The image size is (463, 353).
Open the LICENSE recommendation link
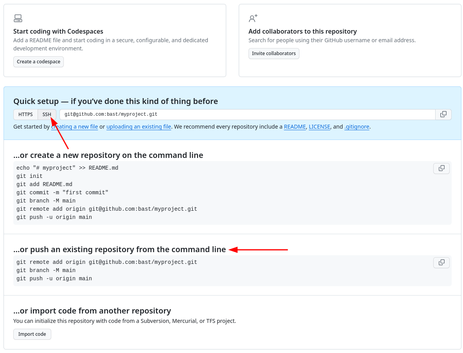click(x=319, y=127)
